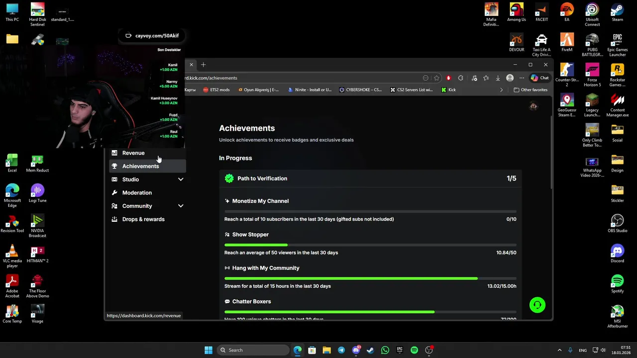The width and height of the screenshot is (637, 358).
Task: Show more bookmarks with the chevron
Action: pyautogui.click(x=501, y=90)
